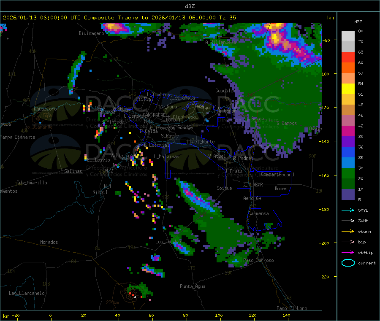Select the dark orange swatch in dBZ legend
This screenshot has width=380, height=321.
pyautogui.click(x=348, y=68)
